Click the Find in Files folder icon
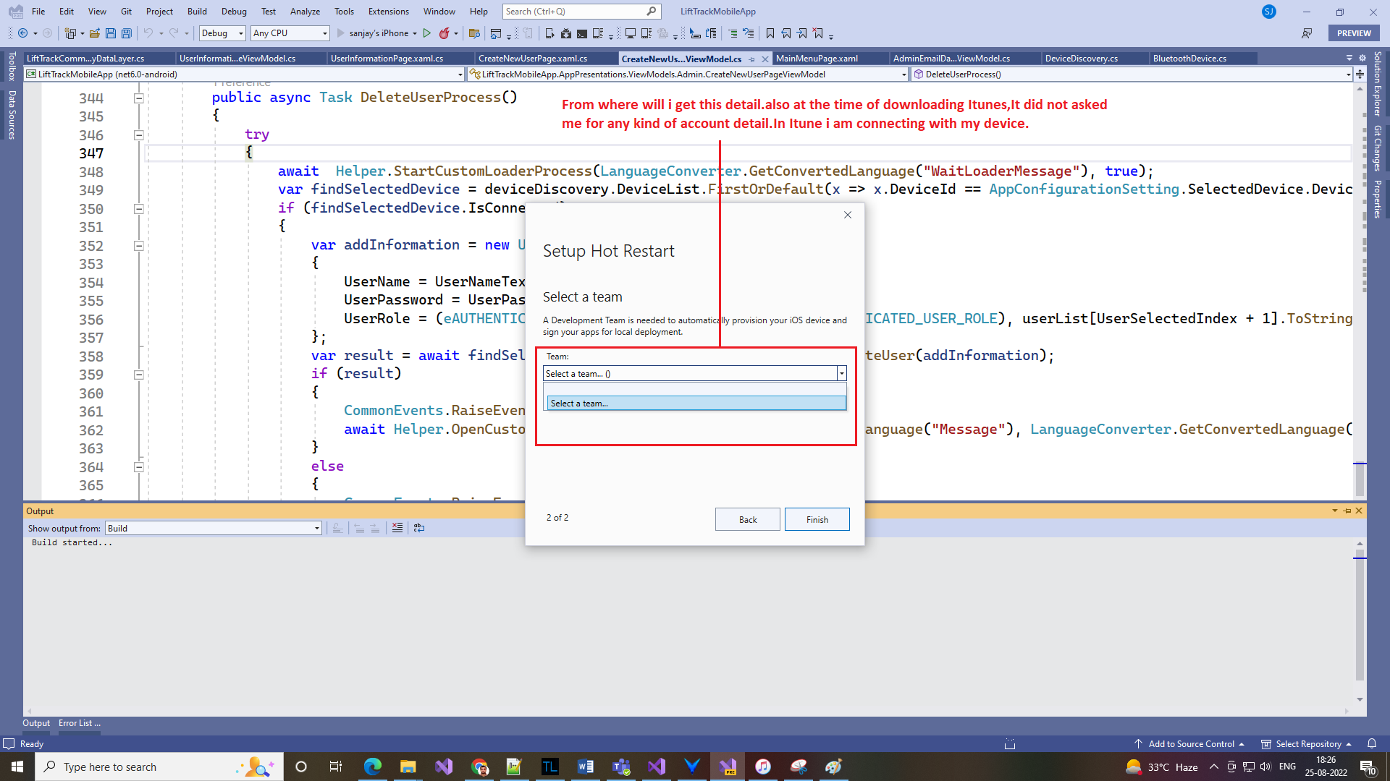Image resolution: width=1390 pixels, height=781 pixels. pos(474,33)
